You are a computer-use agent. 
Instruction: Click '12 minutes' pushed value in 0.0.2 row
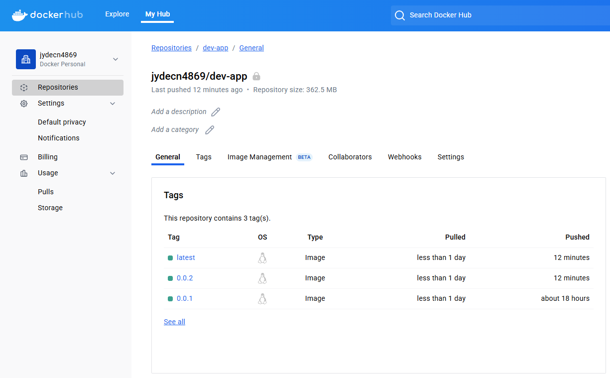coord(572,278)
